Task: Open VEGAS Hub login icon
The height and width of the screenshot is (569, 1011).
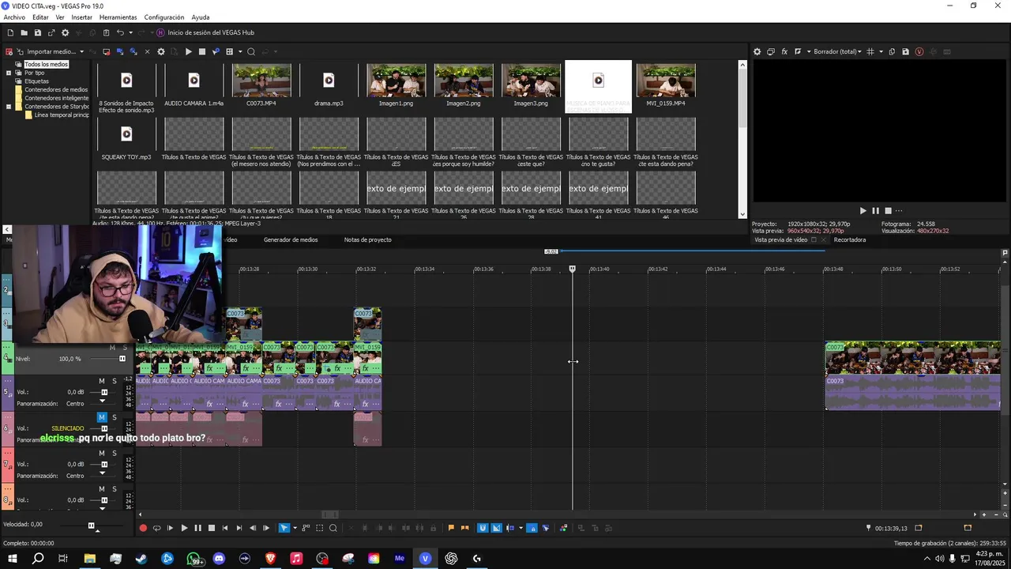Action: [x=160, y=32]
